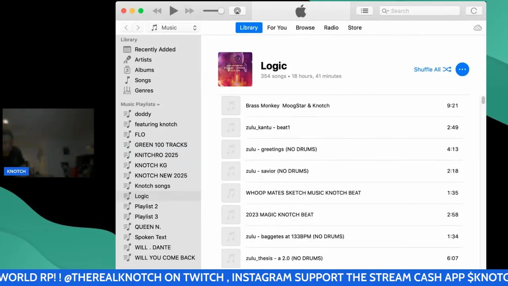The width and height of the screenshot is (508, 286).
Task: Open the Up Next list icon
Action: click(364, 11)
